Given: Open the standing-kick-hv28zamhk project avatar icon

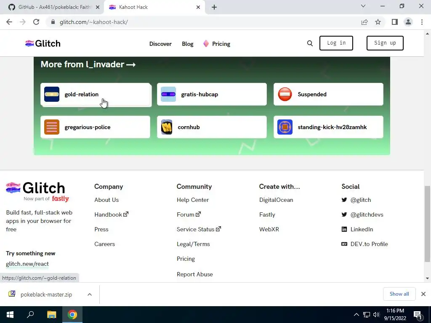Looking at the screenshot, I should coord(285,127).
